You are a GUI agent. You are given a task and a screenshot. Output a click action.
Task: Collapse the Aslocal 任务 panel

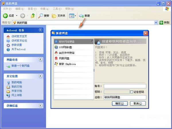[x=40, y=30]
